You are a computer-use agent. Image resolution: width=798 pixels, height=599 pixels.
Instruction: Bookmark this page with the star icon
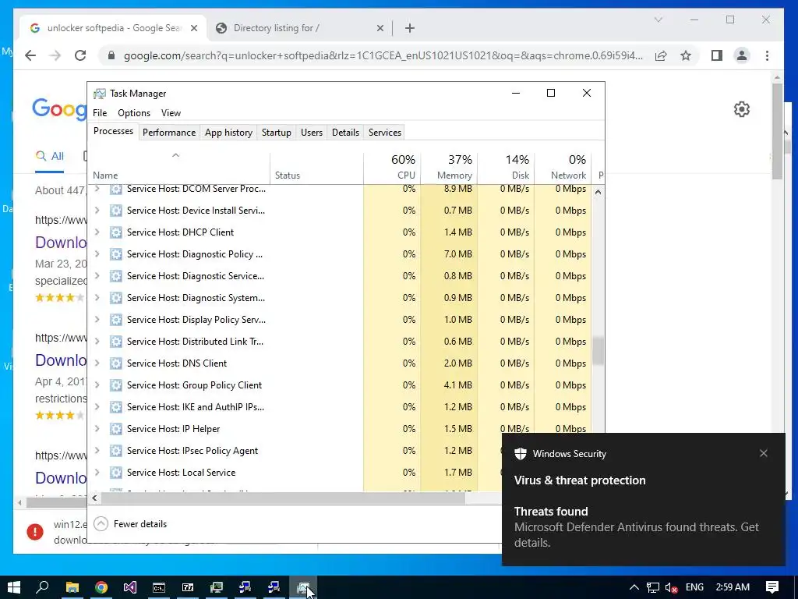point(686,55)
